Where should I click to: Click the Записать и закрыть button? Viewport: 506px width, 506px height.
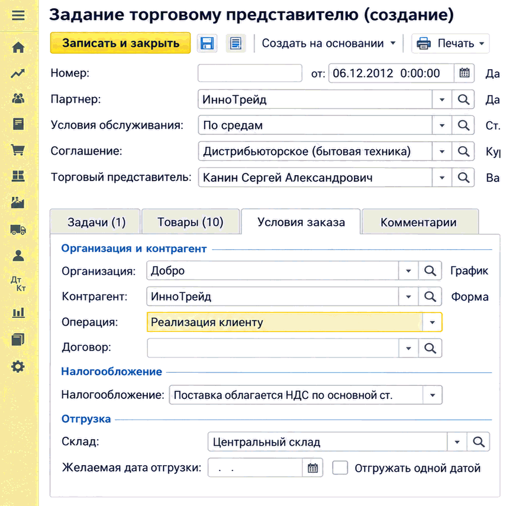(x=120, y=43)
